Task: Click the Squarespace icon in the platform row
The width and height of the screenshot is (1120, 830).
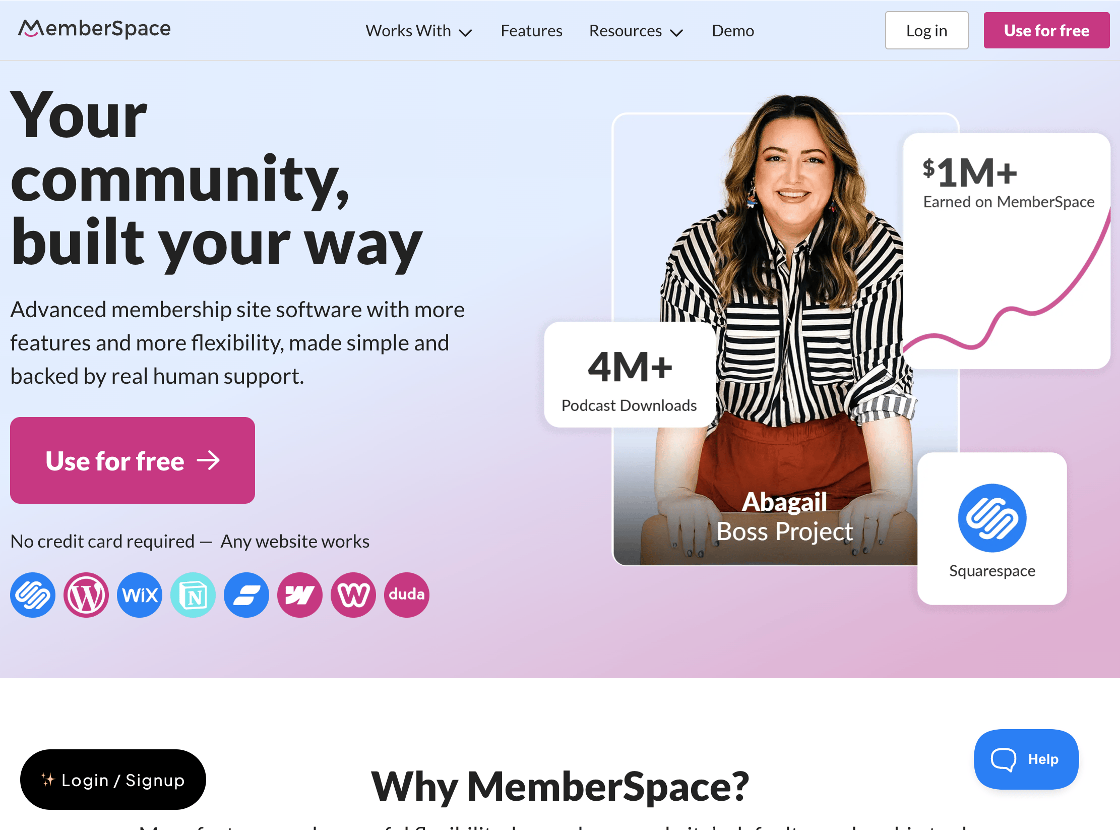Action: tap(33, 595)
